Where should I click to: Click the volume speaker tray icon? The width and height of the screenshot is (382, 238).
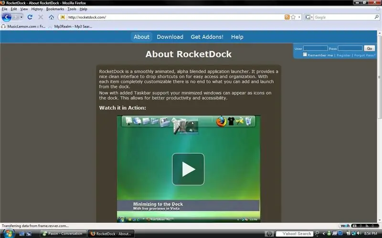pos(359,233)
